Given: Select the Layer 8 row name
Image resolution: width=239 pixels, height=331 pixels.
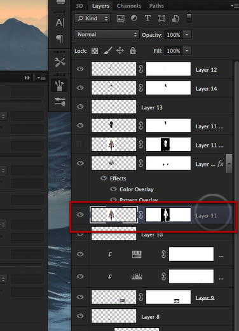Looking at the screenshot, I should [150, 317].
